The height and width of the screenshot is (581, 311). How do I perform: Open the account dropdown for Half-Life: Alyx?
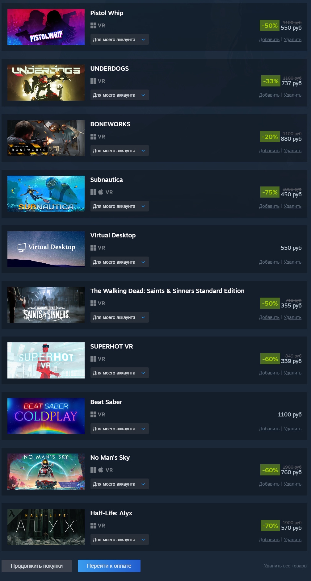coord(120,540)
